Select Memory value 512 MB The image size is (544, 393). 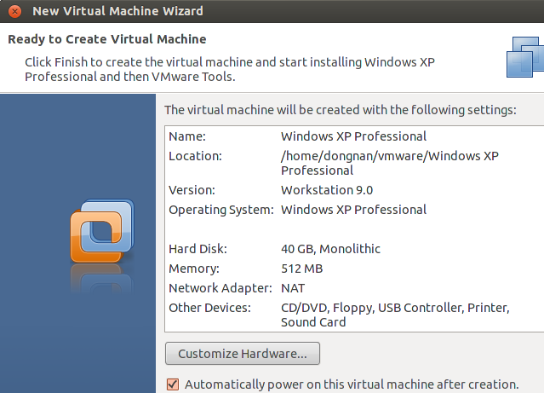click(302, 269)
